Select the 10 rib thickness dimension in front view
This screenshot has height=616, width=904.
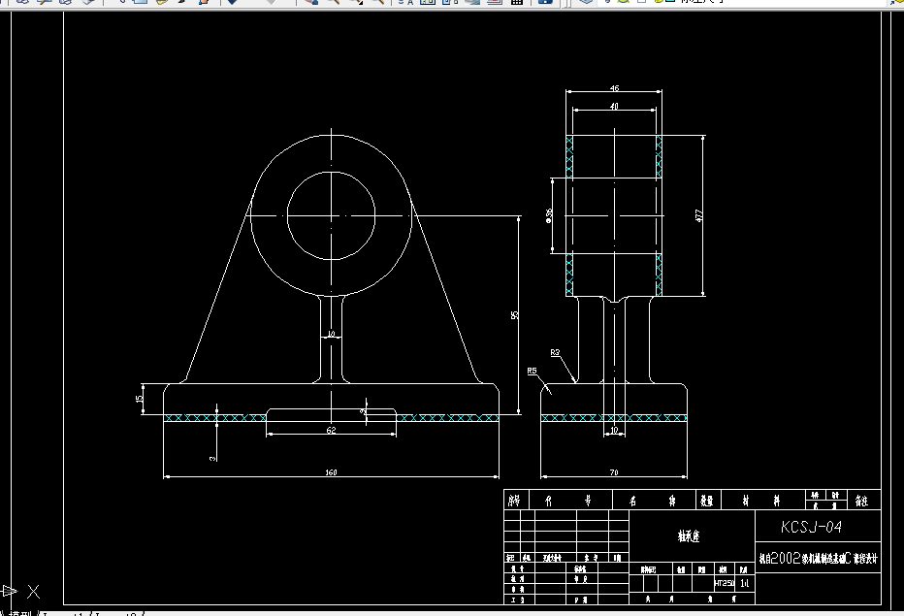point(332,334)
